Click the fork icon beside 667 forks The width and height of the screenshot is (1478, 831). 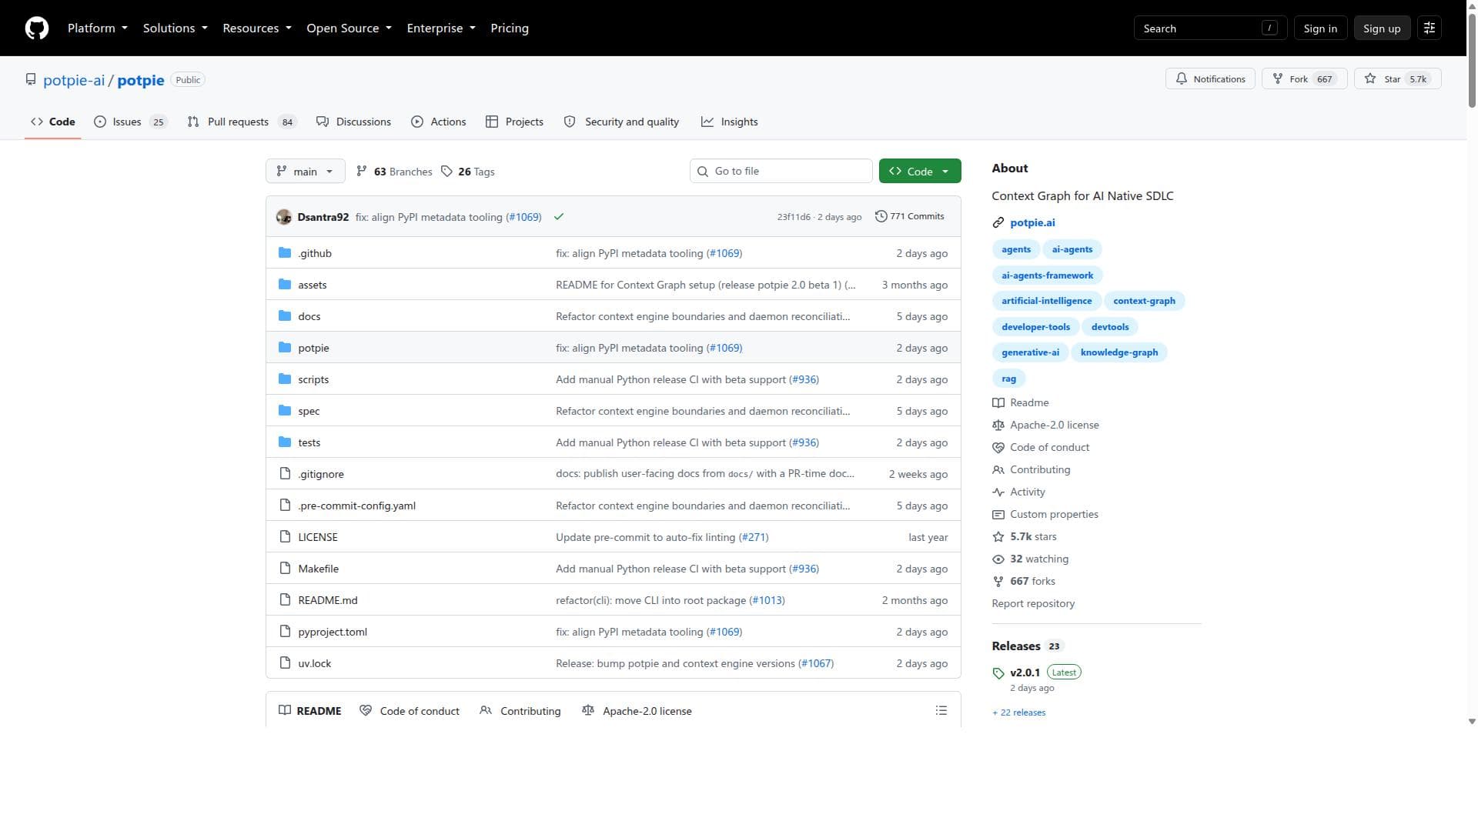click(x=998, y=582)
